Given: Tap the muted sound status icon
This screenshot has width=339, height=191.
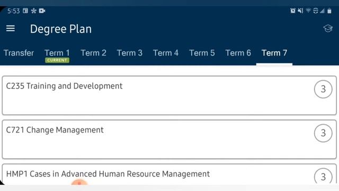Looking at the screenshot, I should (x=300, y=11).
